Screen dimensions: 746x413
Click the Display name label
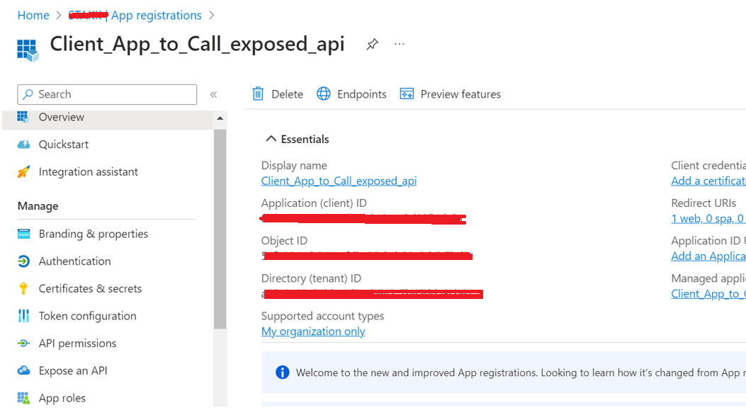pyautogui.click(x=294, y=166)
